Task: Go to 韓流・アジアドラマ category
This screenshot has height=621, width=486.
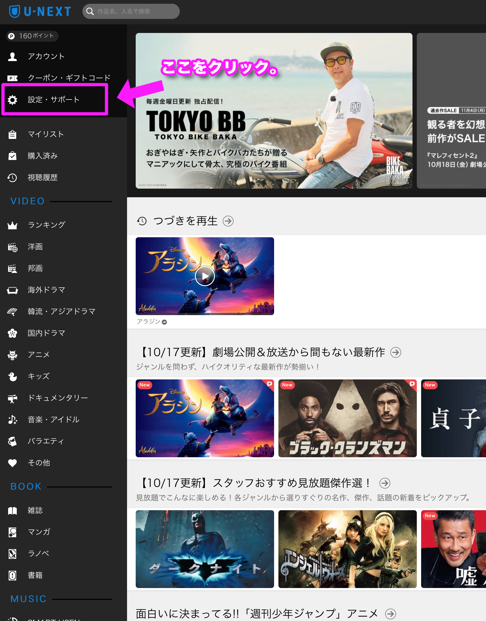Action: click(x=61, y=312)
